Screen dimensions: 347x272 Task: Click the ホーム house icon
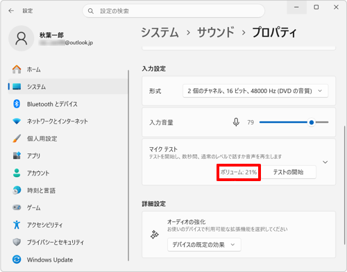click(17, 69)
